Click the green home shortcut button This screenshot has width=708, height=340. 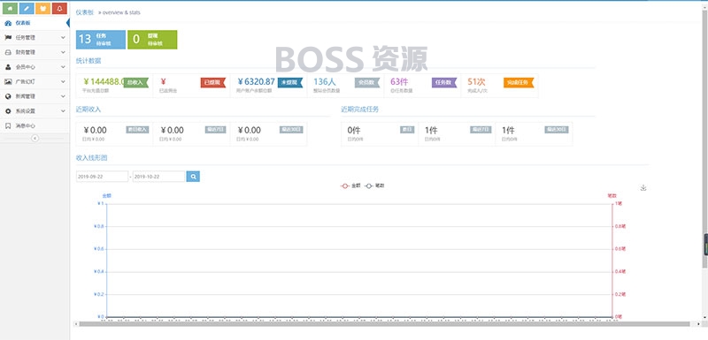click(x=10, y=8)
